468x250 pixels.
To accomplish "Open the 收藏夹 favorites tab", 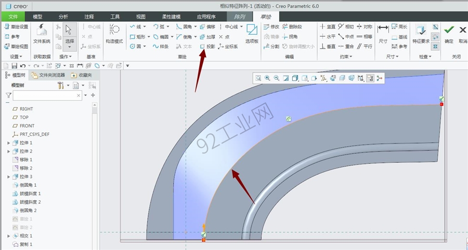I will tap(82, 75).
